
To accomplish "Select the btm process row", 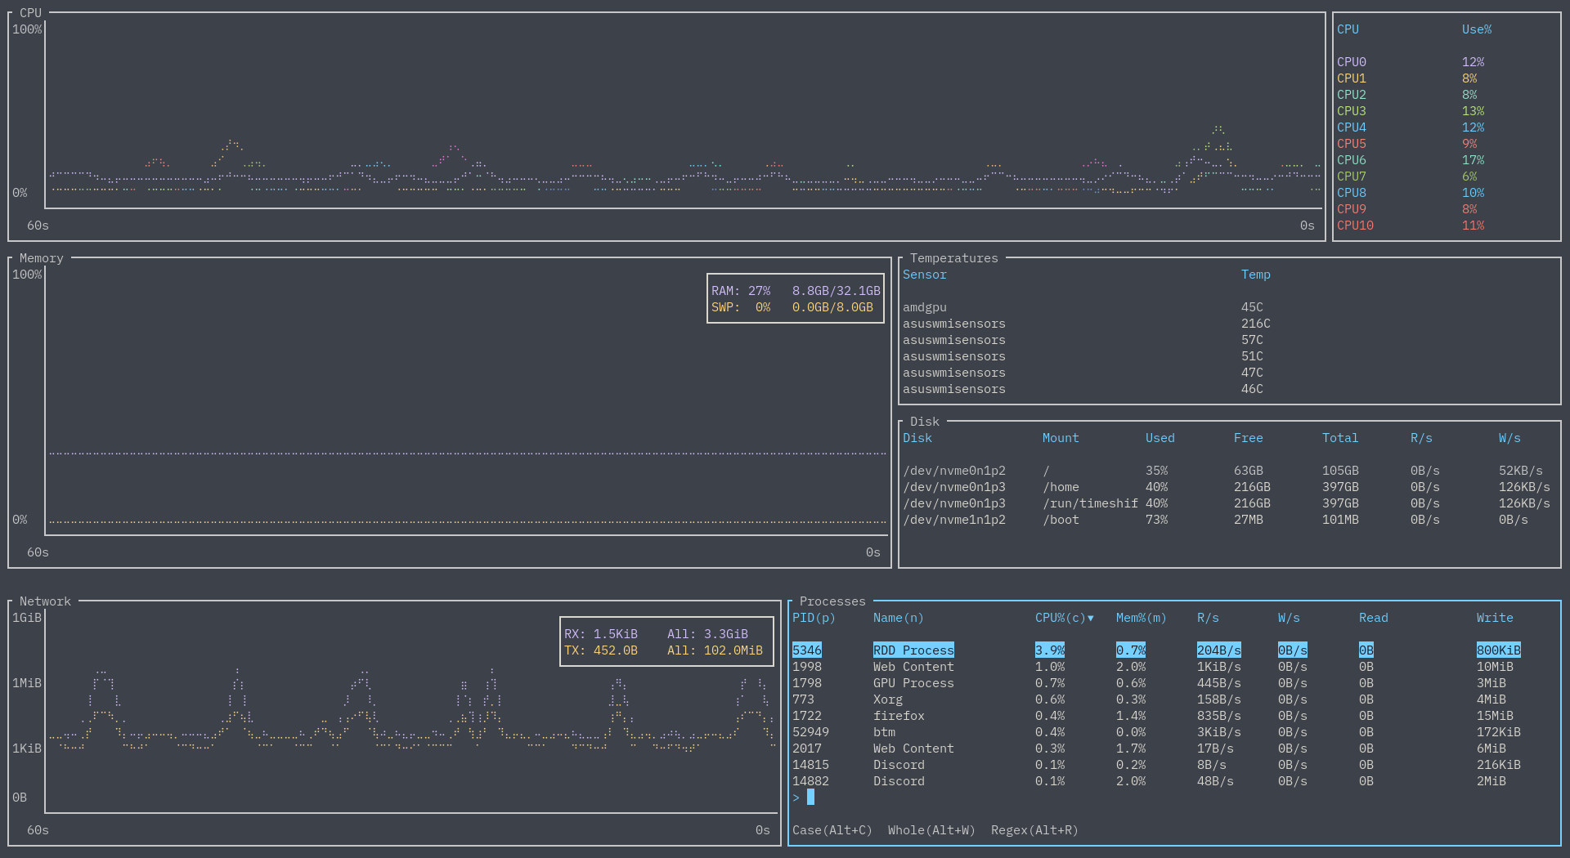I will click(x=1174, y=732).
